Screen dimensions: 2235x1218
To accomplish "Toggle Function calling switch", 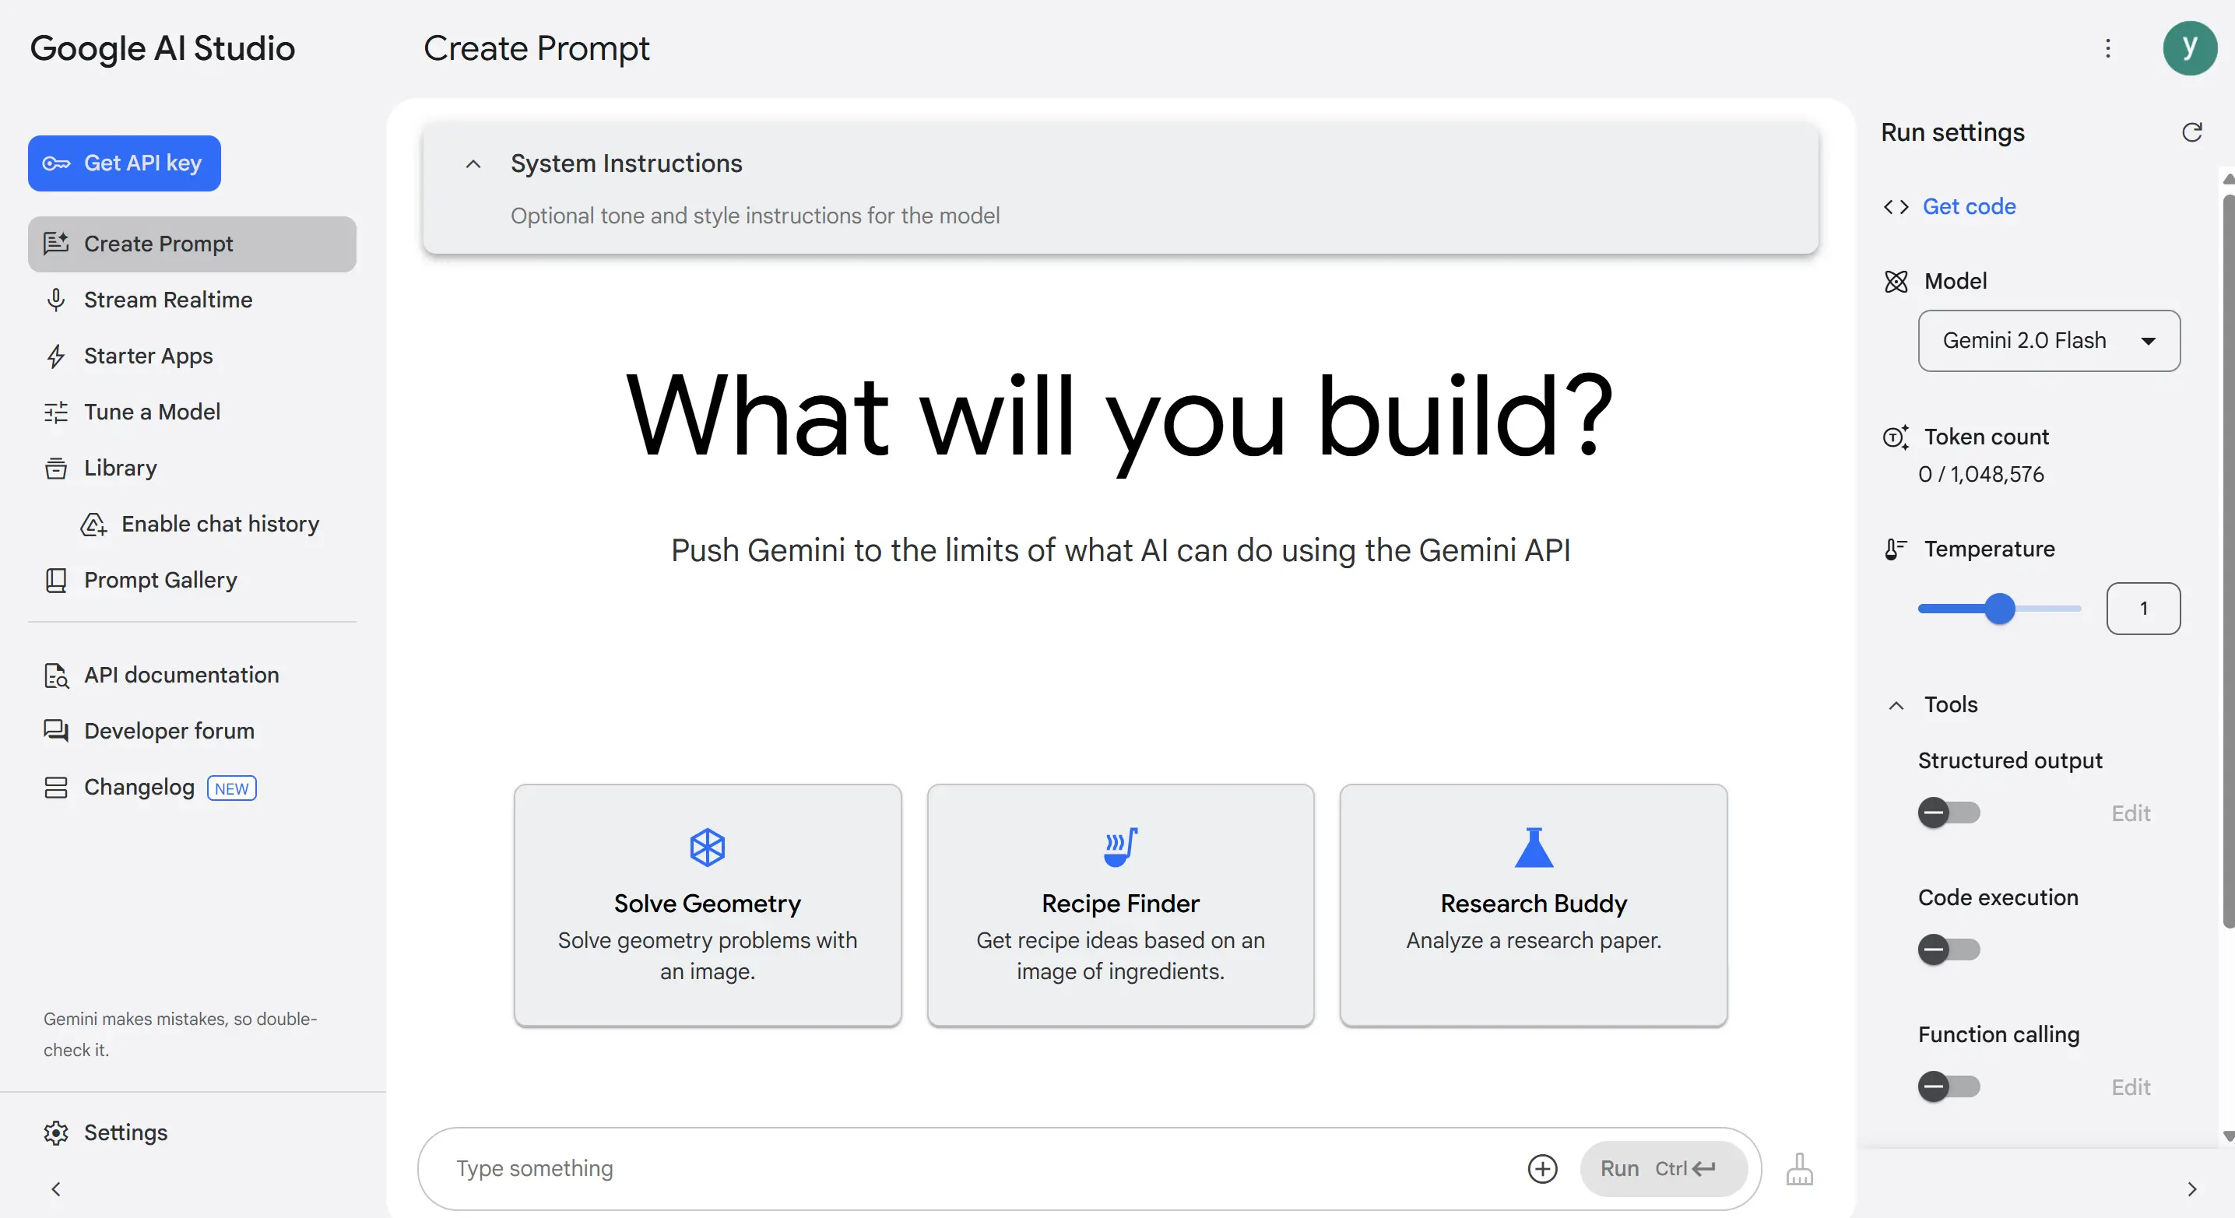I will pyautogui.click(x=1949, y=1087).
